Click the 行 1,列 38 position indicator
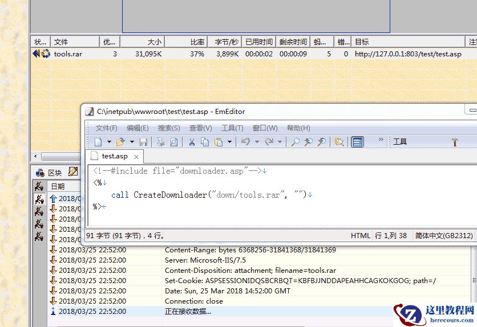 [x=391, y=236]
